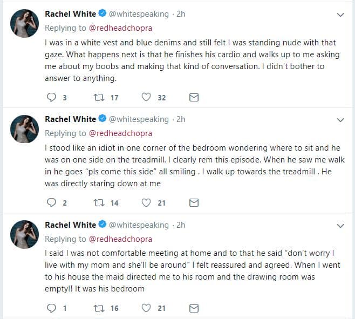Send the first tweet via direct message

[194, 97]
